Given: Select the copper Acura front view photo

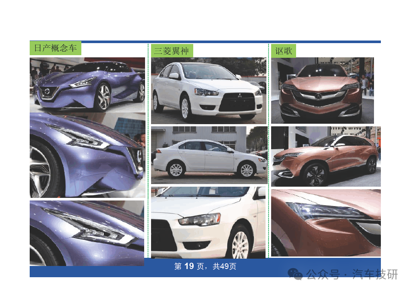Looking at the screenshot, I should [322, 91].
